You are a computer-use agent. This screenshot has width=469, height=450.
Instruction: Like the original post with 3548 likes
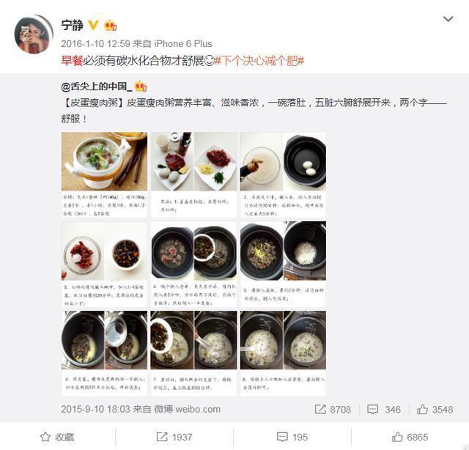[x=435, y=409]
